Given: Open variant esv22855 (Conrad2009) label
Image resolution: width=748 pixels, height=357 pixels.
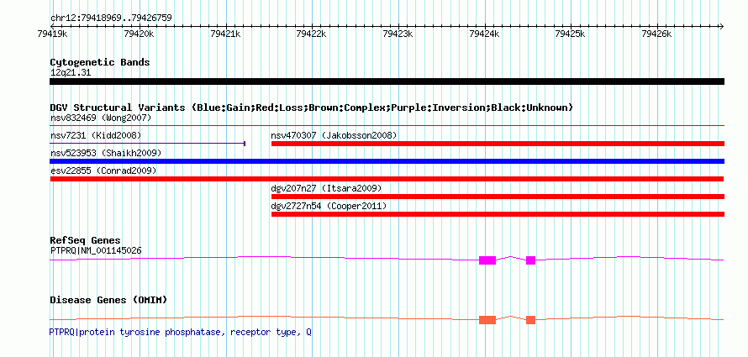Looking at the screenshot, I should pyautogui.click(x=103, y=171).
